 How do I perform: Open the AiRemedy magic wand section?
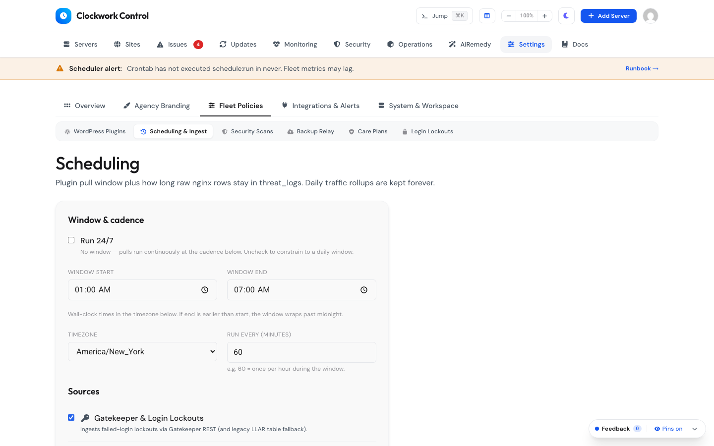point(470,45)
